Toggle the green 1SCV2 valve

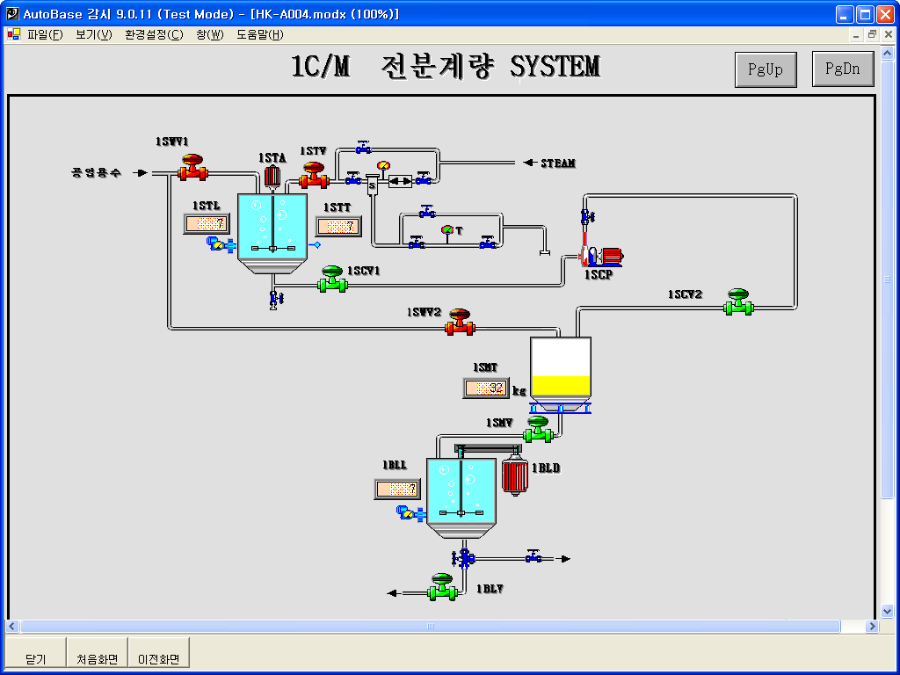(739, 301)
